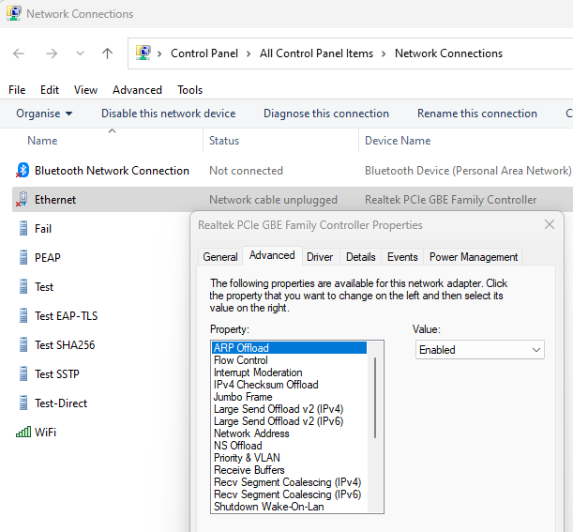
Task: Click the PEAP connection icon
Action: pos(23,257)
